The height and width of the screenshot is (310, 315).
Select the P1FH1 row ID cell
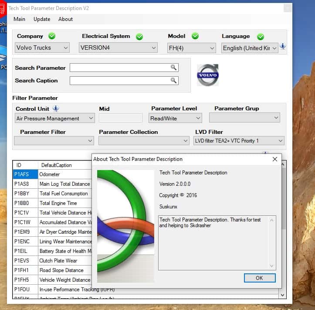pos(25,270)
